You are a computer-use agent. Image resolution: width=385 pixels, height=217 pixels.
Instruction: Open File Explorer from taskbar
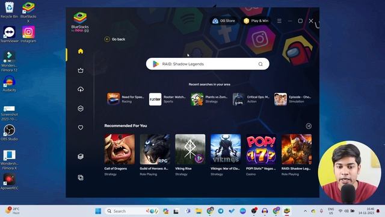pos(199,211)
